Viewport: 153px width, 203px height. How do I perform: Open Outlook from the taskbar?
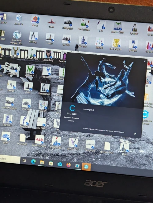(x=60, y=164)
